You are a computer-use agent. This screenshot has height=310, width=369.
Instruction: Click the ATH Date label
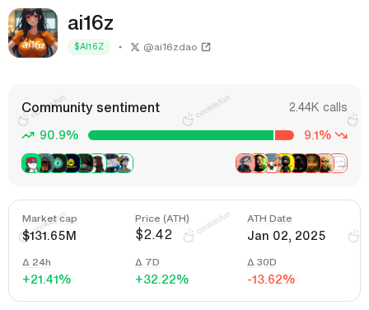[x=269, y=218]
